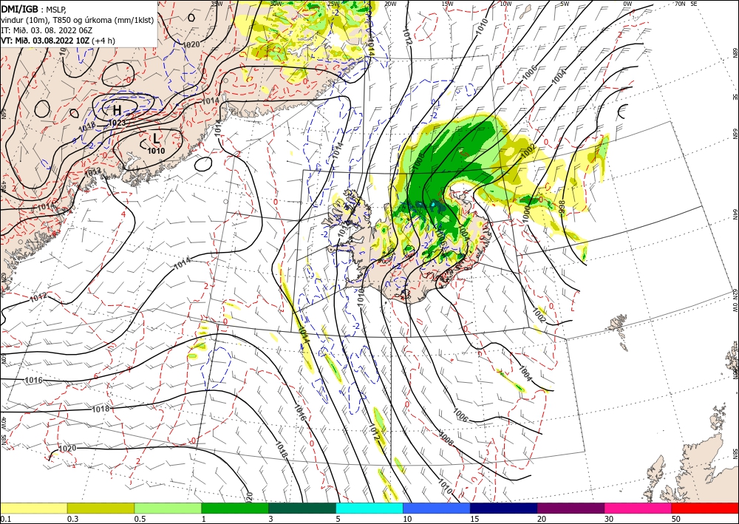Screen dimensions: 739x524
Task: Click the light green 0.5–1 legend swatch
Action: click(168, 508)
